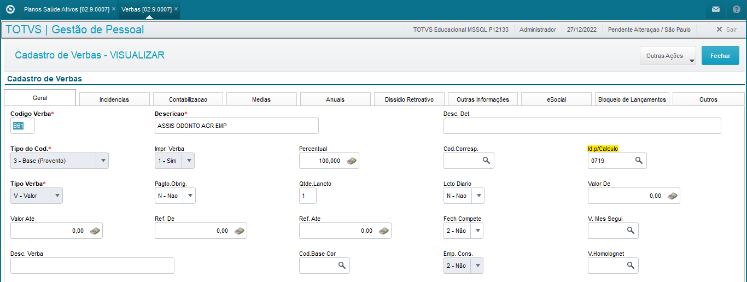
Task: Open calculator for Percentual field
Action: tap(352, 161)
